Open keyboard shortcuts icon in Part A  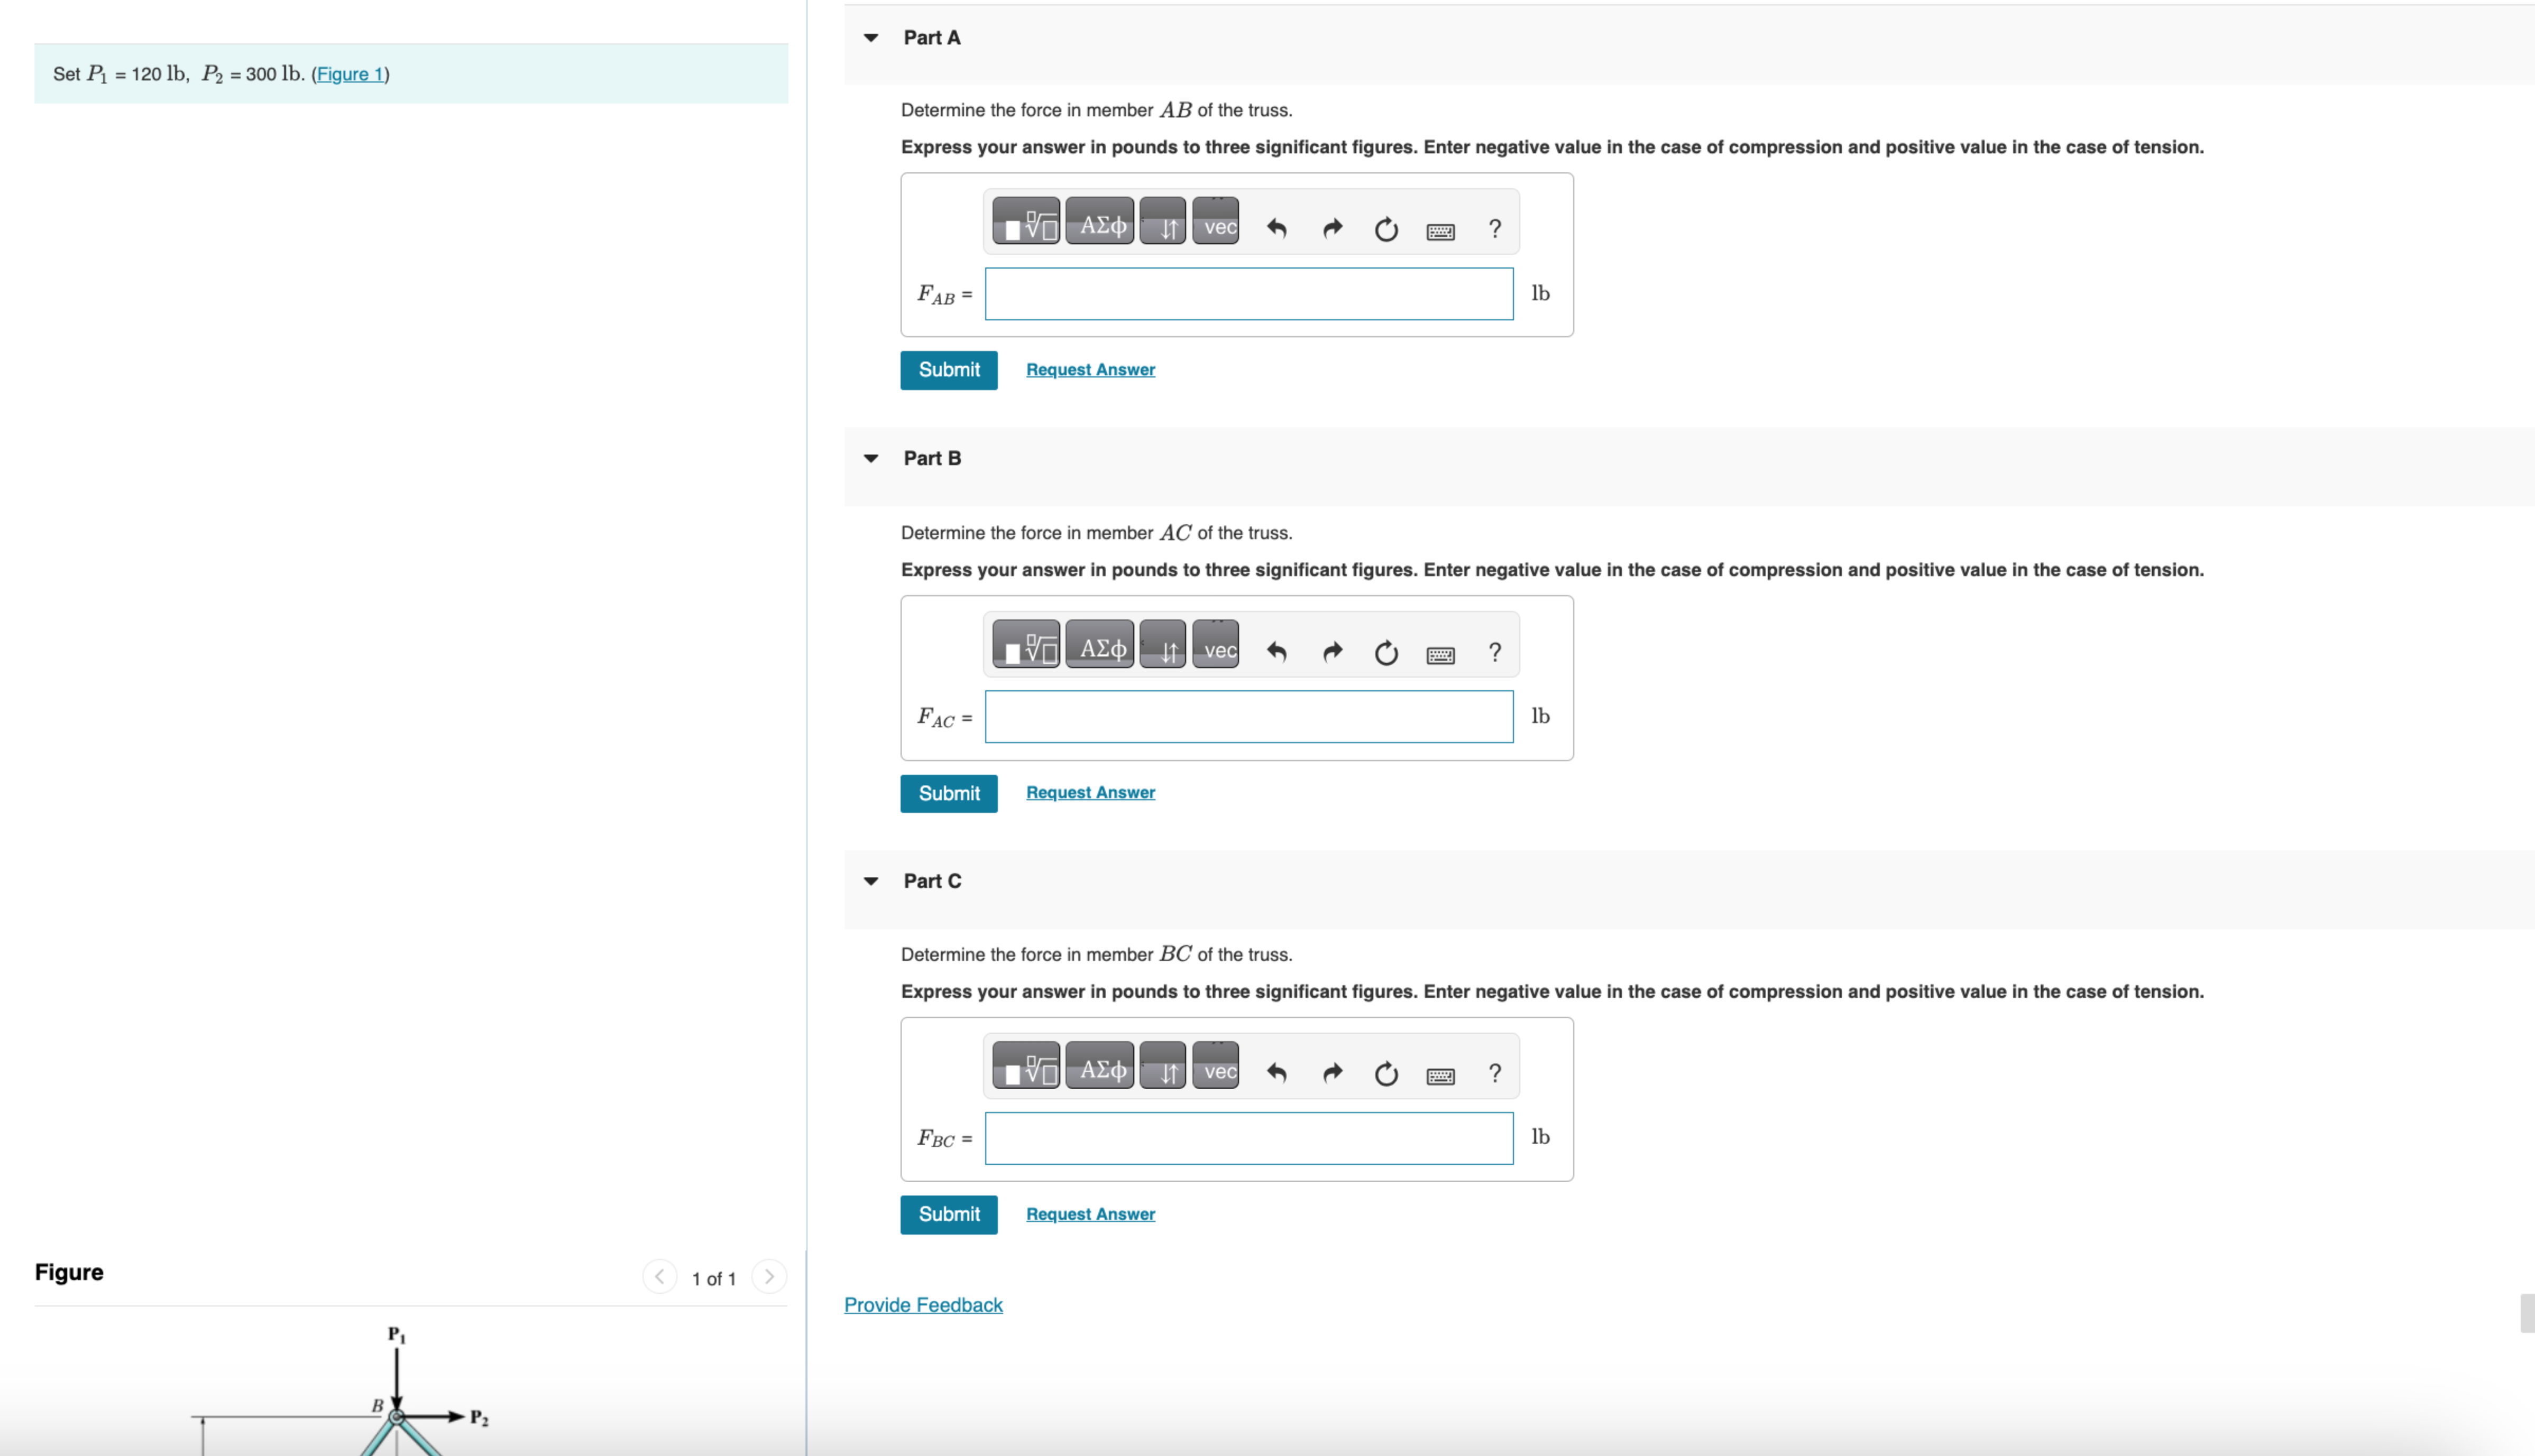(1439, 230)
